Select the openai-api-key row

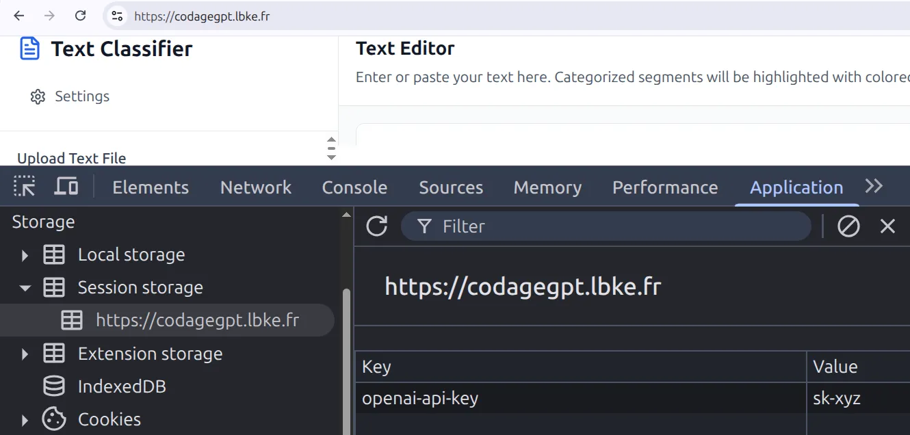pos(419,399)
